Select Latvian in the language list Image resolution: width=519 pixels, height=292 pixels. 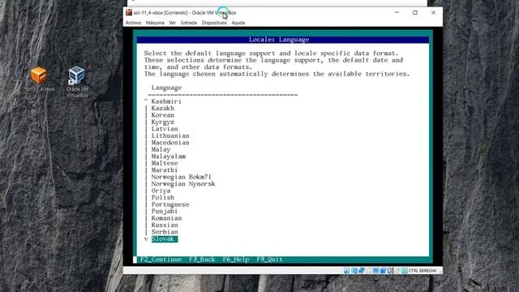tap(165, 129)
